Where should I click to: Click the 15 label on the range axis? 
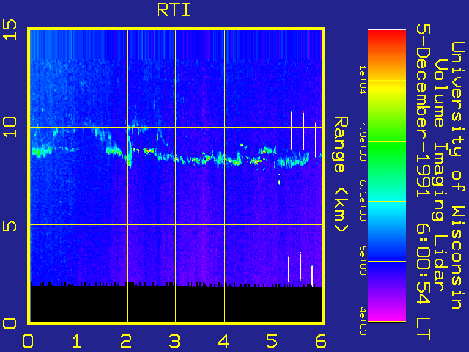click(x=10, y=29)
